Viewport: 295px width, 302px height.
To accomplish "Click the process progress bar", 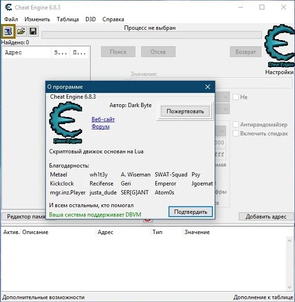I will [152, 35].
